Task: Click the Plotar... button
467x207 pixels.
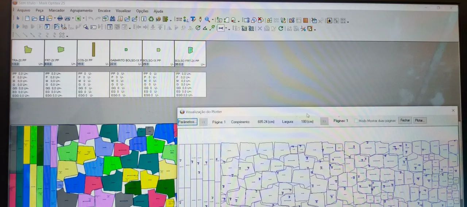Action: [x=420, y=120]
